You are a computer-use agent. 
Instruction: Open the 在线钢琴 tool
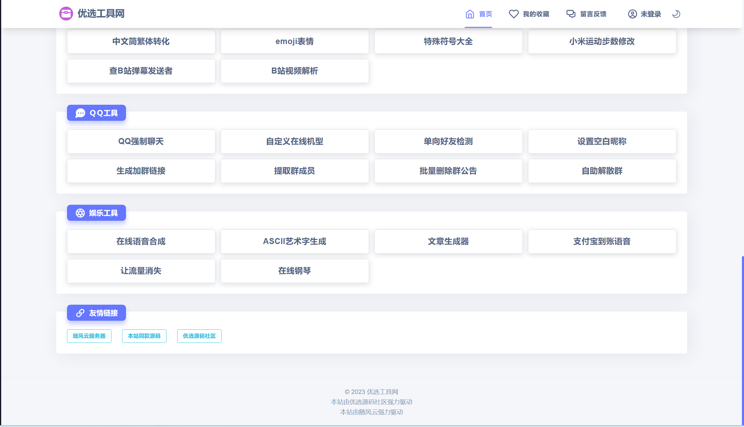pyautogui.click(x=295, y=271)
